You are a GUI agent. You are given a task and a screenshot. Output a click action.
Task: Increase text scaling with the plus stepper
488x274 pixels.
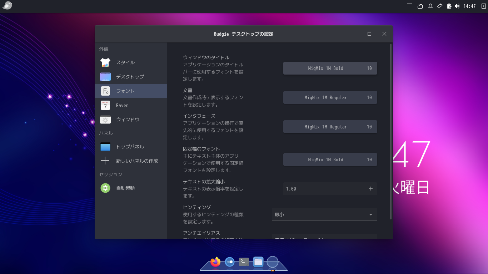[371, 189]
